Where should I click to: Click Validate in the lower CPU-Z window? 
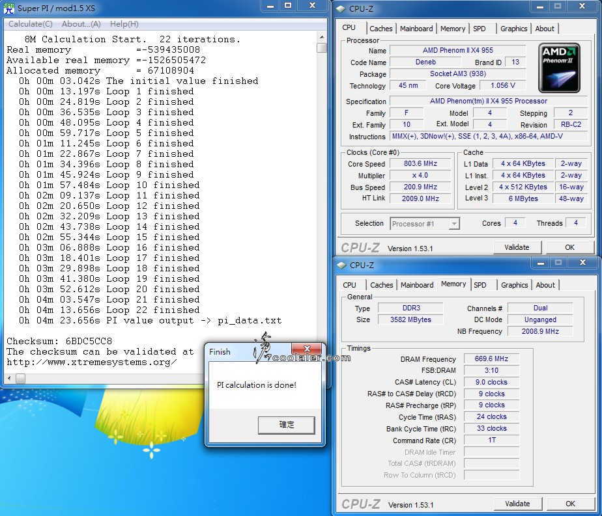(x=517, y=504)
